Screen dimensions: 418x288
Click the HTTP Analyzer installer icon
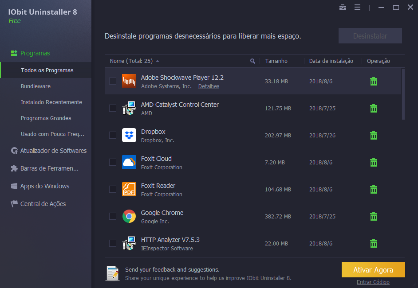pos(129,243)
